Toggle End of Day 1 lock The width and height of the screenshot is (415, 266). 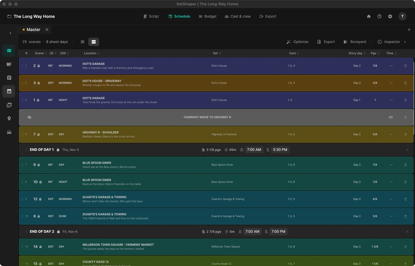tap(58, 150)
